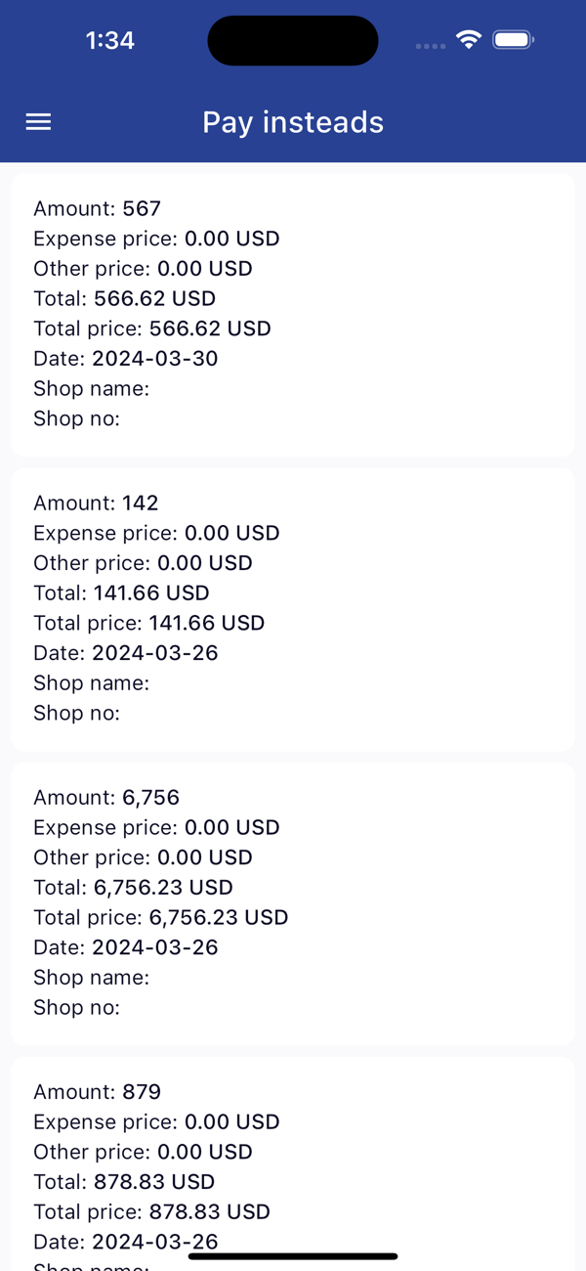Tap the battery status icon
This screenshot has width=586, height=1271.
pyautogui.click(x=514, y=40)
